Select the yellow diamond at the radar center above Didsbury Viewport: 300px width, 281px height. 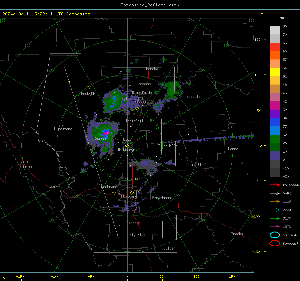[127, 146]
